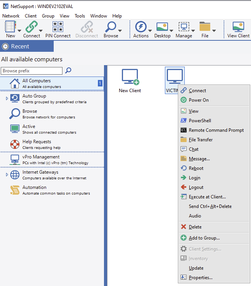This screenshot has width=251, height=286.
Task: Open the File toolbar dropdown arrow
Action: [x=214, y=30]
